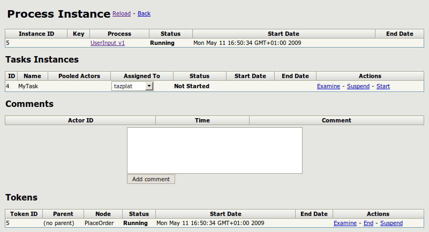Click the Instance ID column header

36,34
